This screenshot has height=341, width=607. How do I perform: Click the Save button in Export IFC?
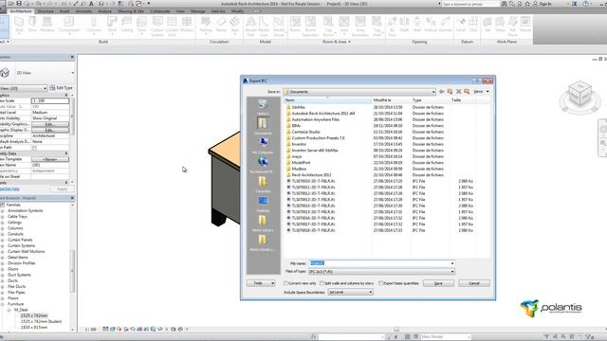tap(438, 283)
